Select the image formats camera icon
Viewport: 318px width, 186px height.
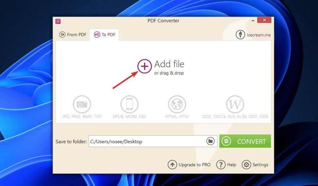click(82, 104)
